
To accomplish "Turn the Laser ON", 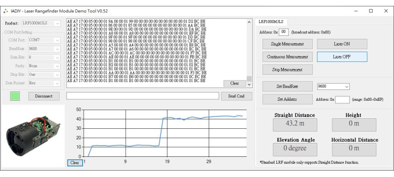I will tap(342, 44).
